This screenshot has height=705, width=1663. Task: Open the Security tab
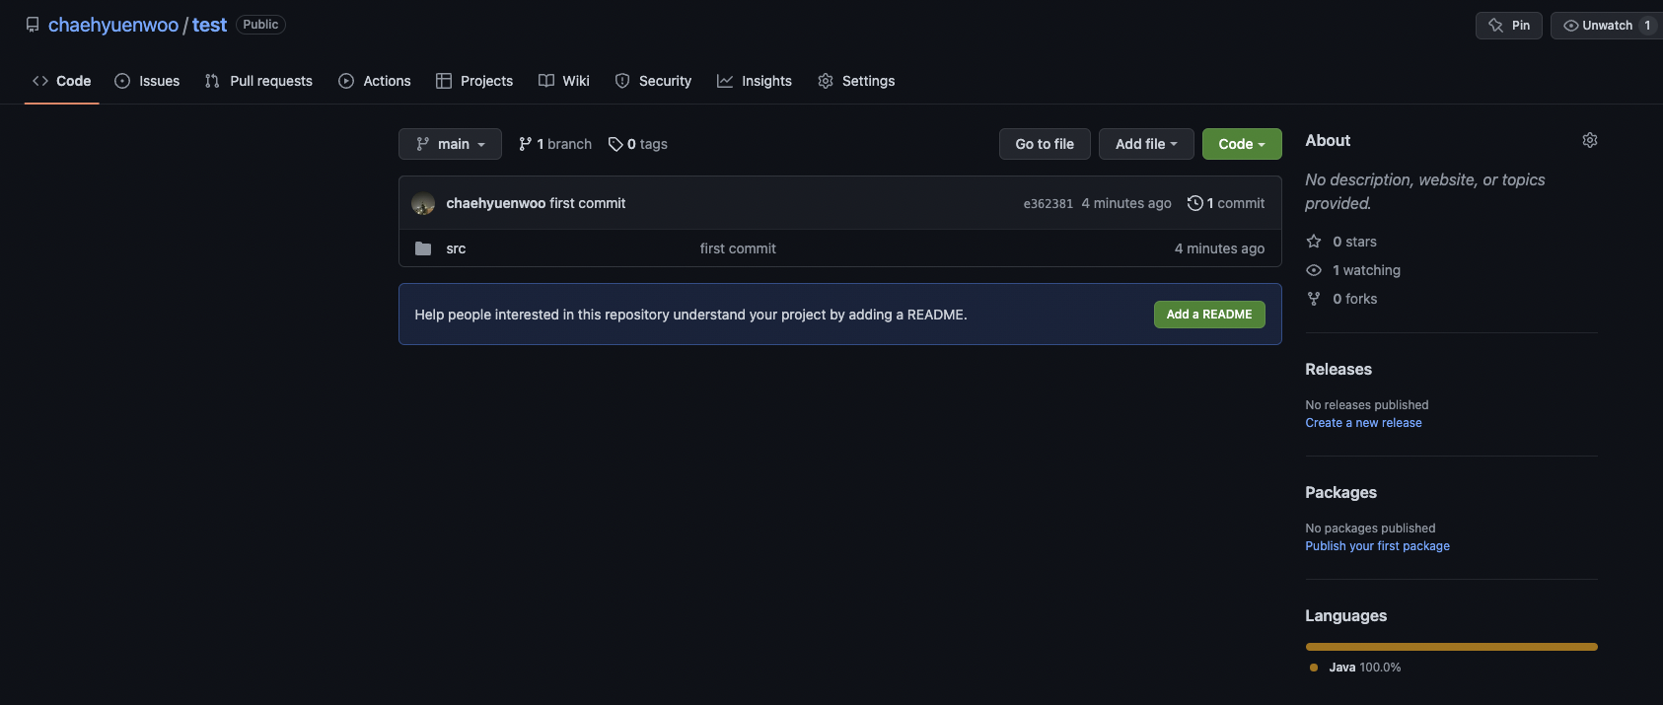pyautogui.click(x=653, y=81)
